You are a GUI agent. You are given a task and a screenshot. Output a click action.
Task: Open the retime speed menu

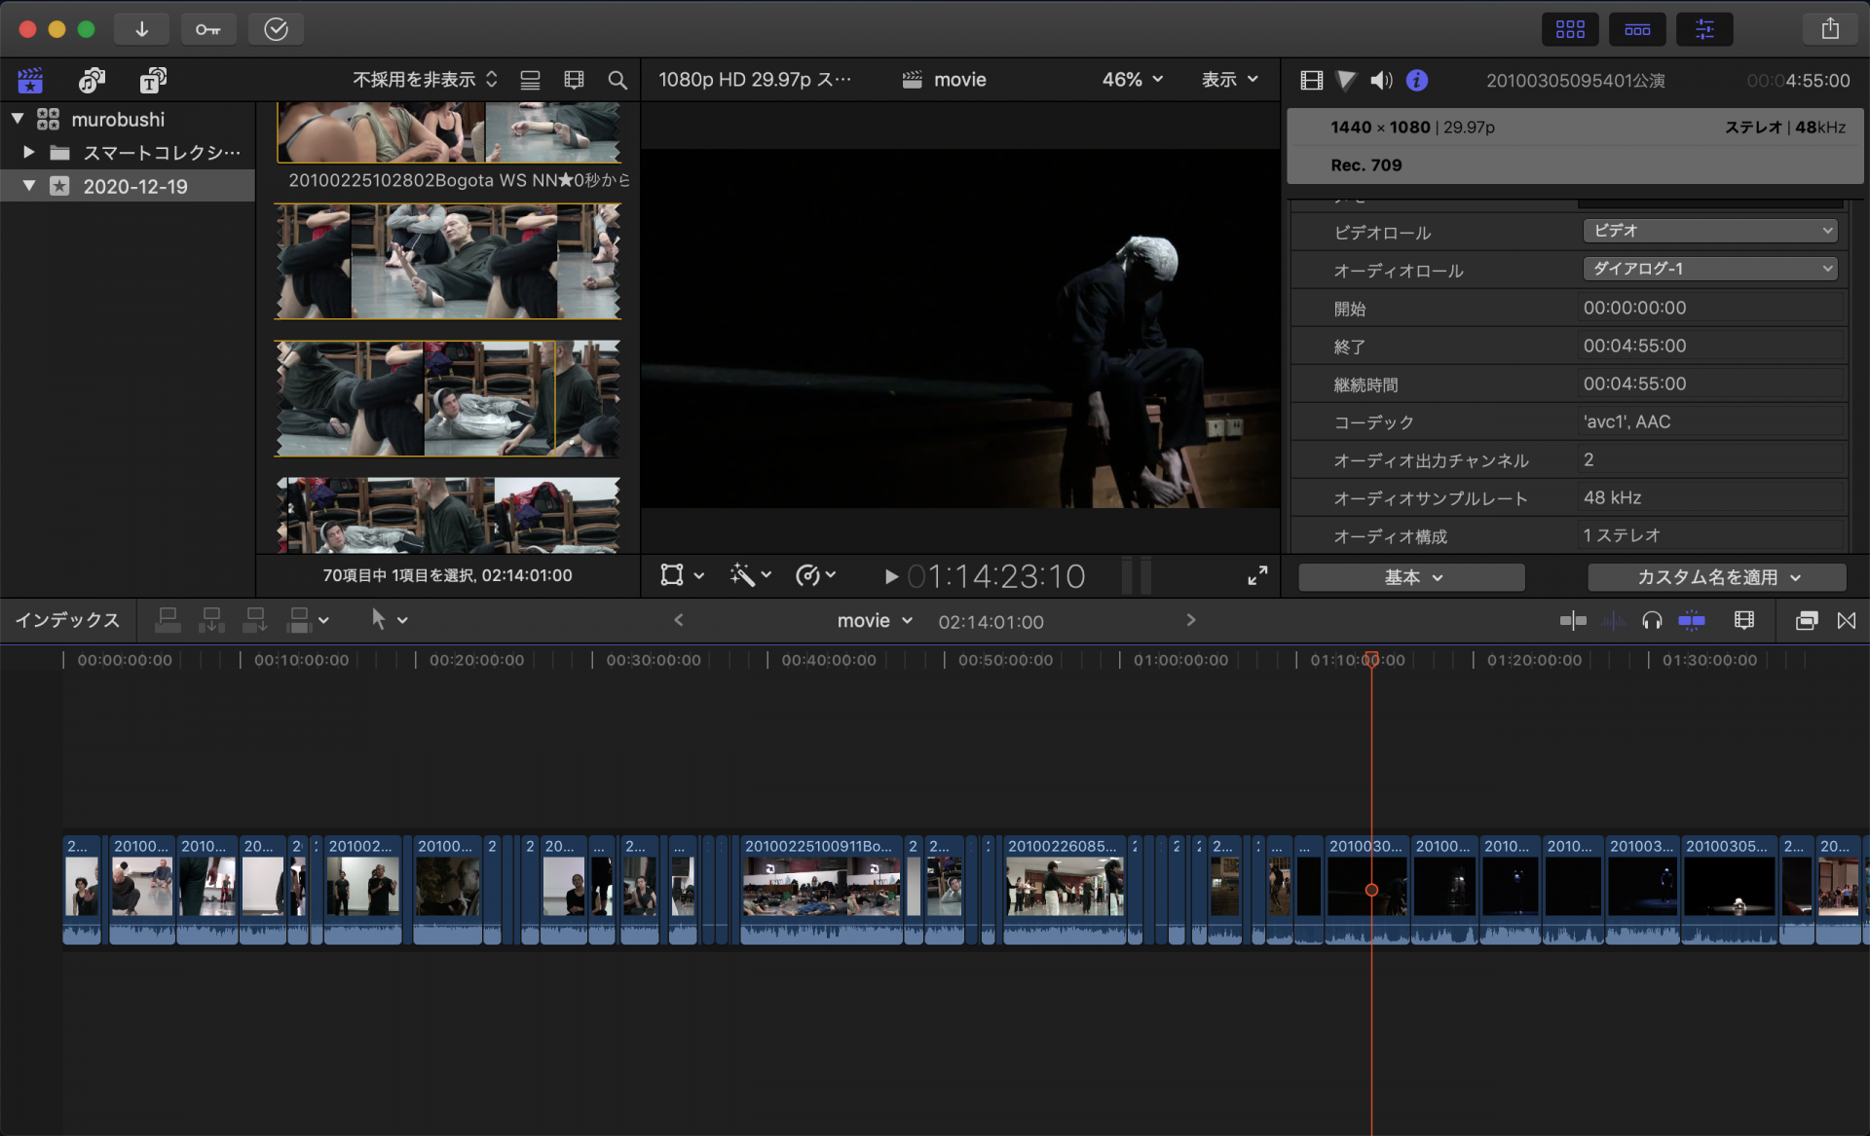[816, 575]
